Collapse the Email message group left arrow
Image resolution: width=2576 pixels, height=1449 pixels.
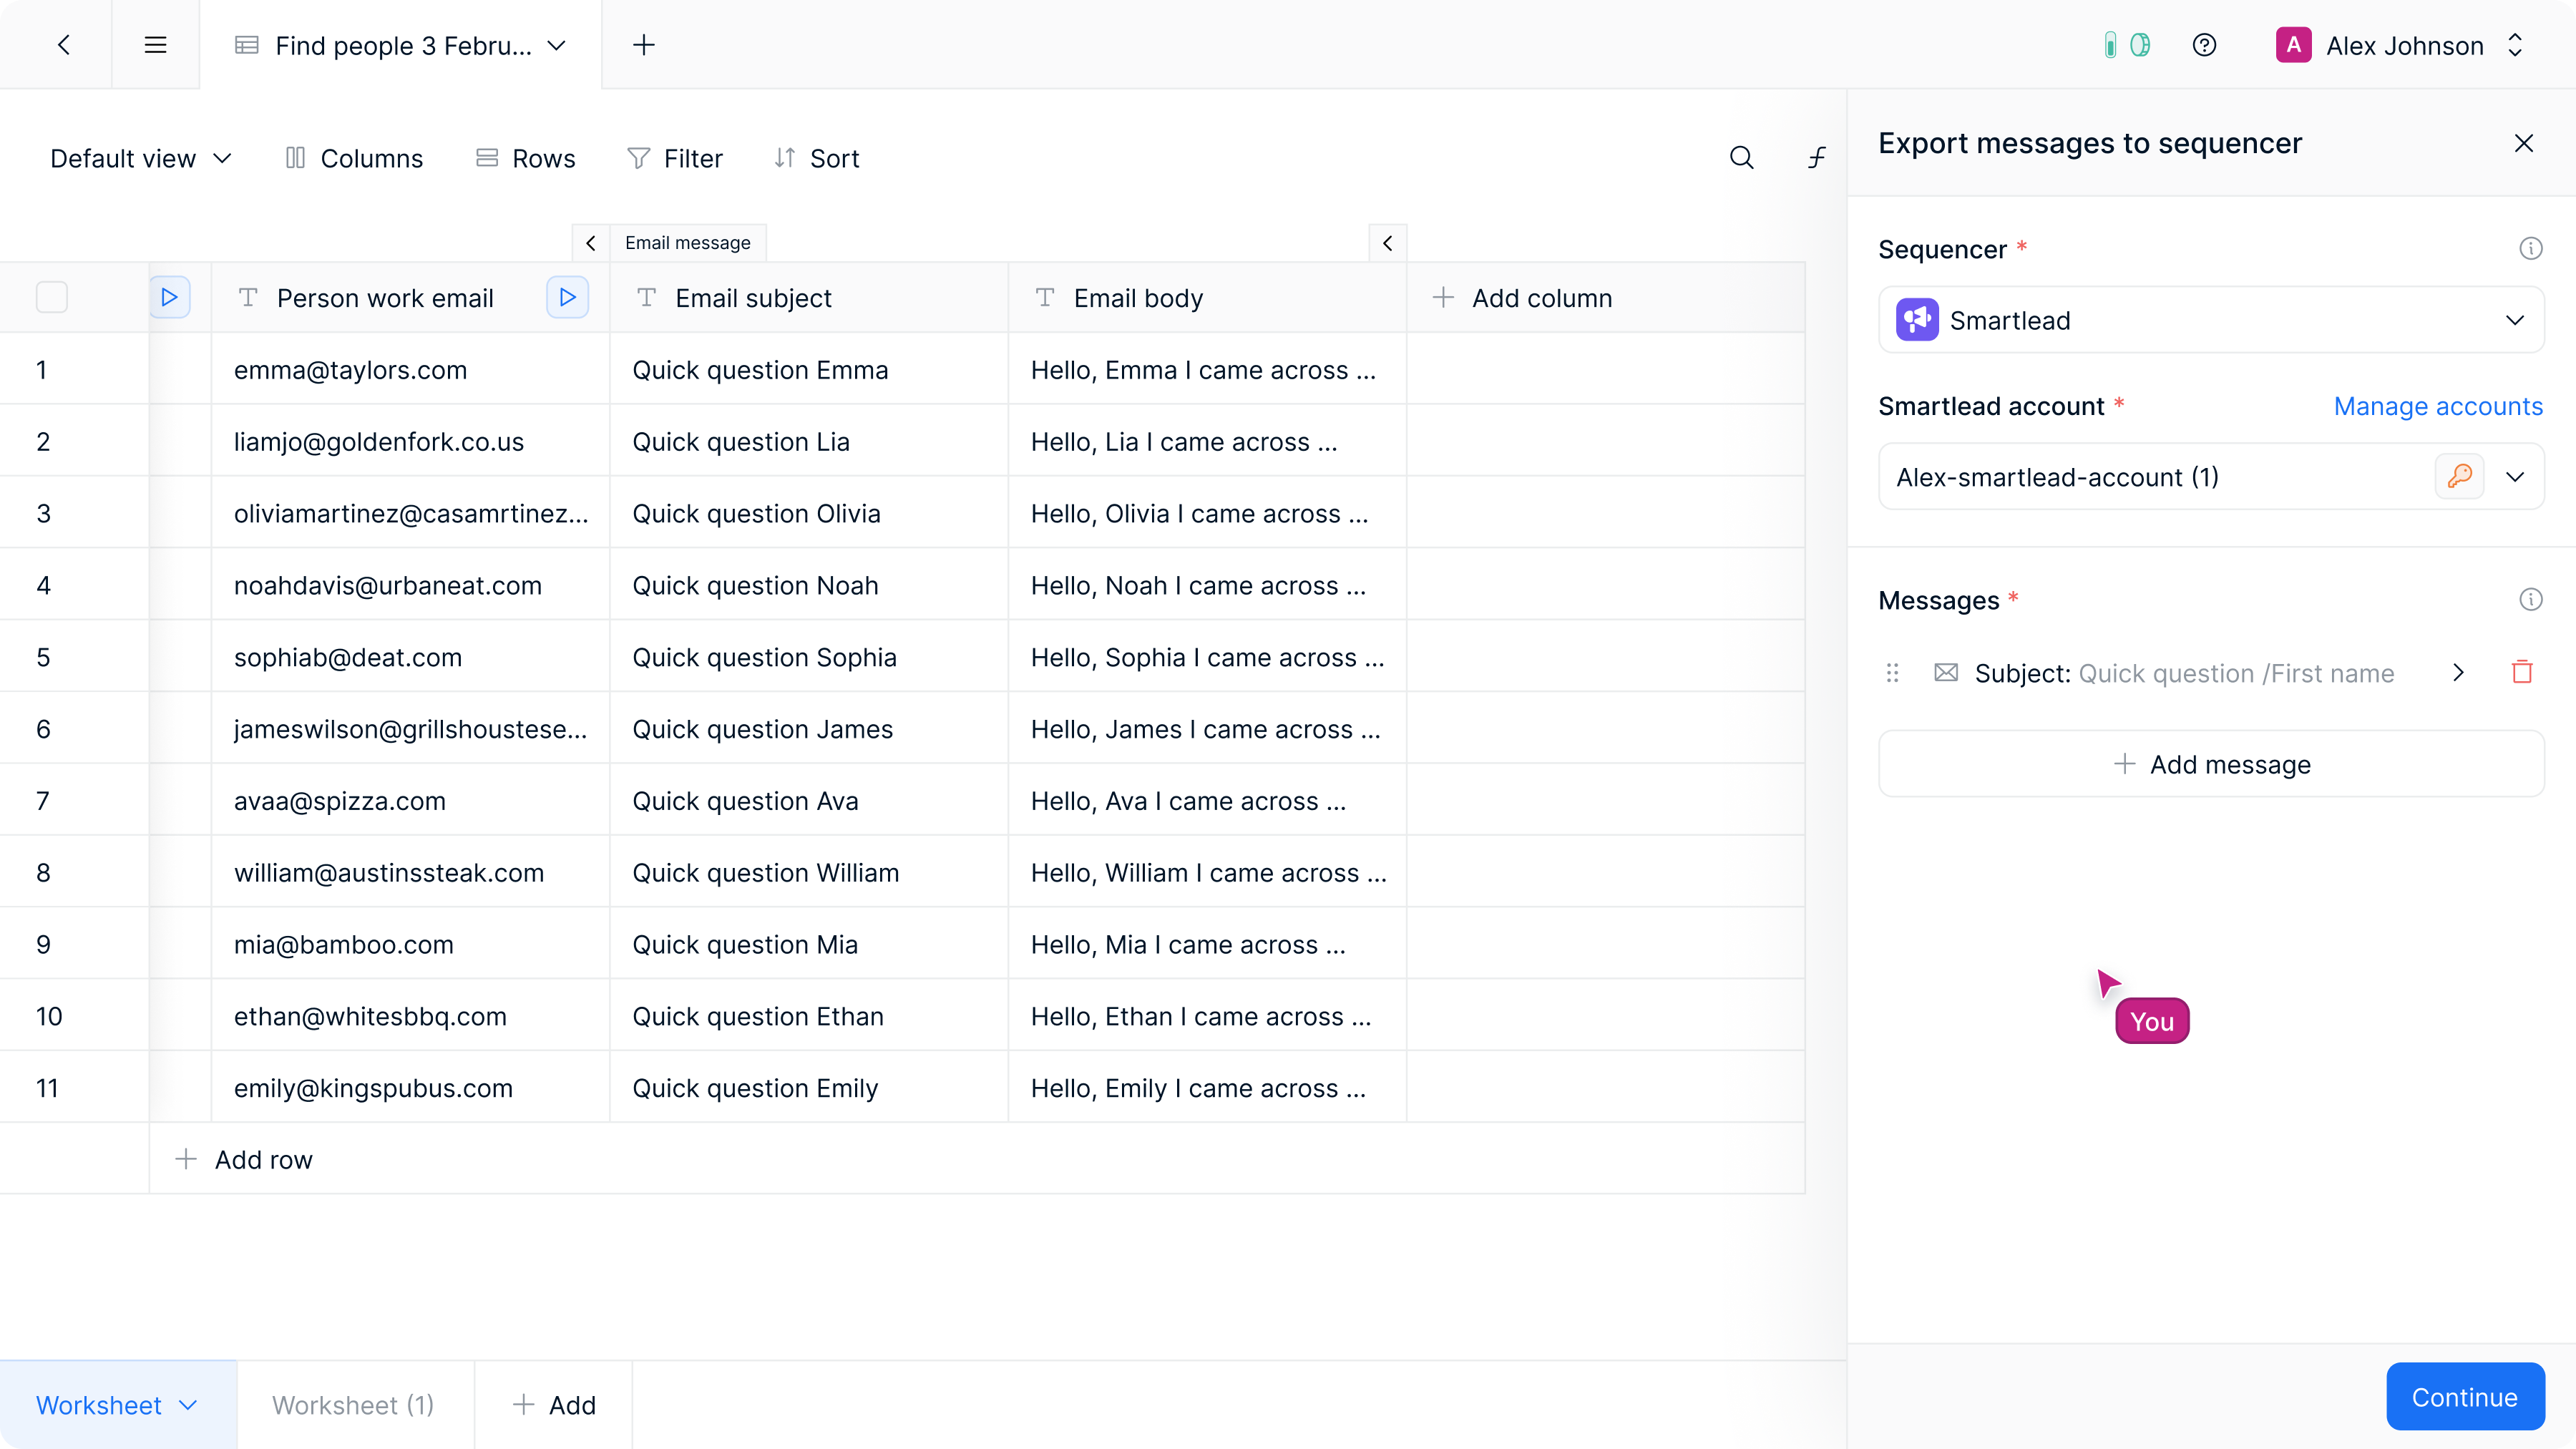(590, 243)
